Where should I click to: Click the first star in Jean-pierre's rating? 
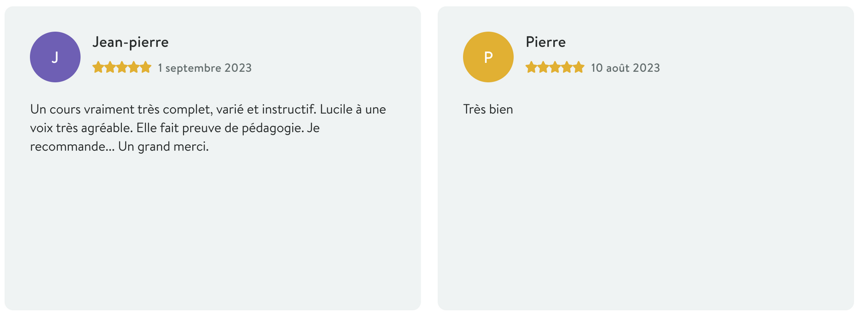click(98, 67)
